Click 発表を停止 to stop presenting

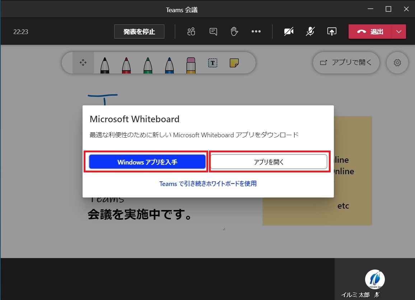[x=139, y=32]
